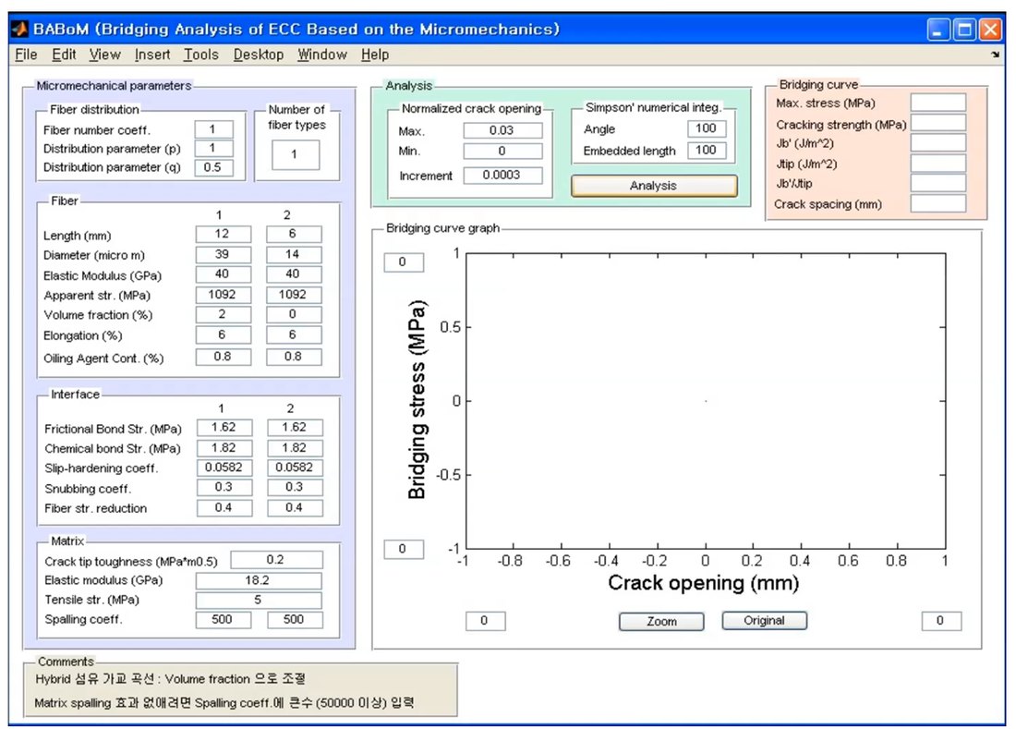1016x729 pixels.
Task: Open the Edit menu
Action: (64, 55)
